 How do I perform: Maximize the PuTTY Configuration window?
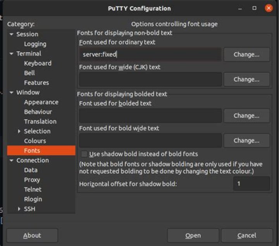(255, 8)
